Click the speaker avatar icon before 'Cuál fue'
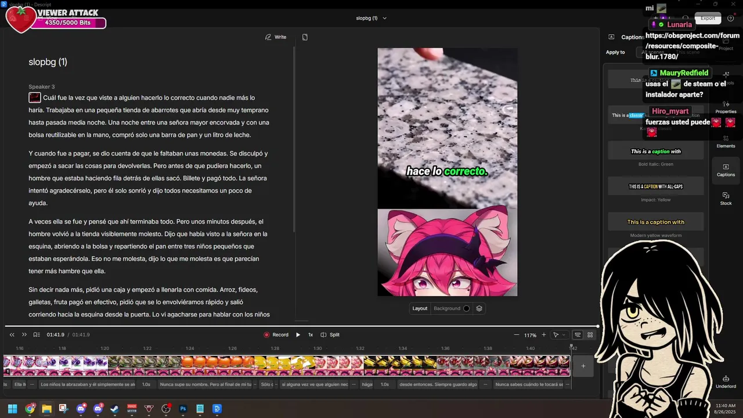Screen dimensions: 743x418 pyautogui.click(x=35, y=98)
